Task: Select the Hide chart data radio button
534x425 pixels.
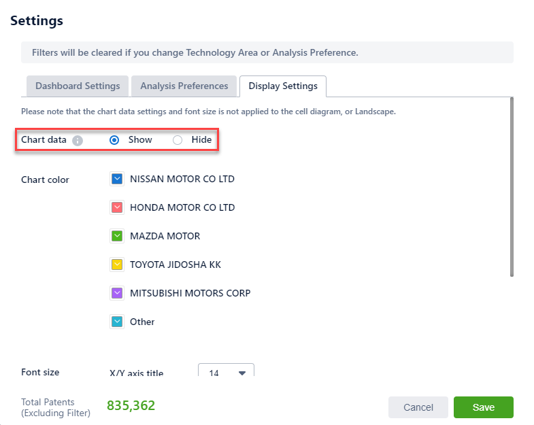Action: (x=178, y=140)
